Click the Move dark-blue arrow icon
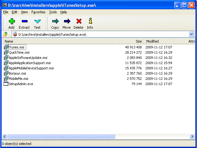 [x=67, y=21]
